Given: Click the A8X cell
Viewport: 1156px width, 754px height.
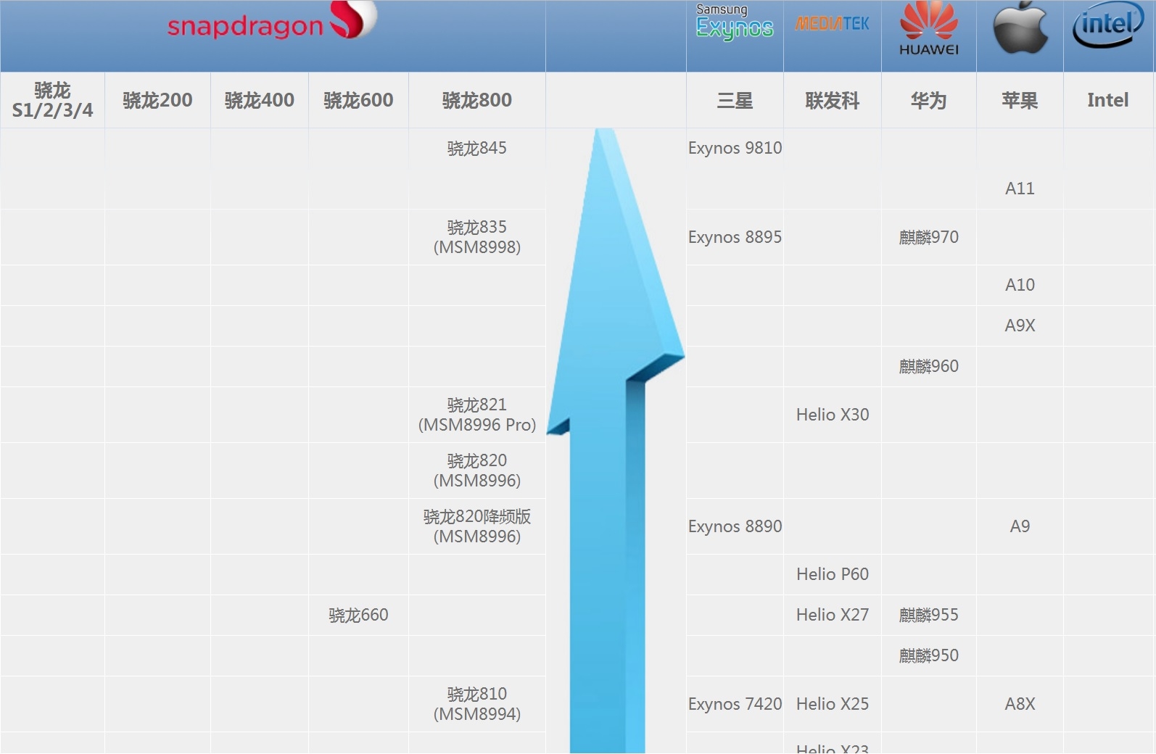Looking at the screenshot, I should click(1020, 704).
